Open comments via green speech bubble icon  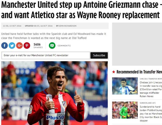click(x=52, y=45)
